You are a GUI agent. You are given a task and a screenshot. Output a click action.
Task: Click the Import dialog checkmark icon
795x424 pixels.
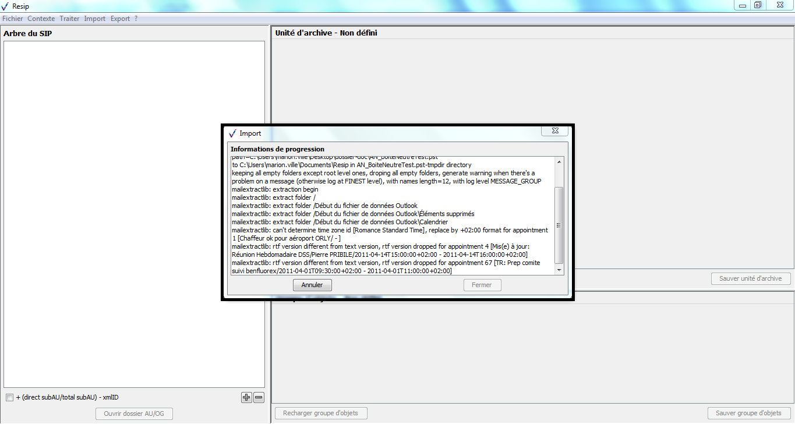tap(233, 133)
